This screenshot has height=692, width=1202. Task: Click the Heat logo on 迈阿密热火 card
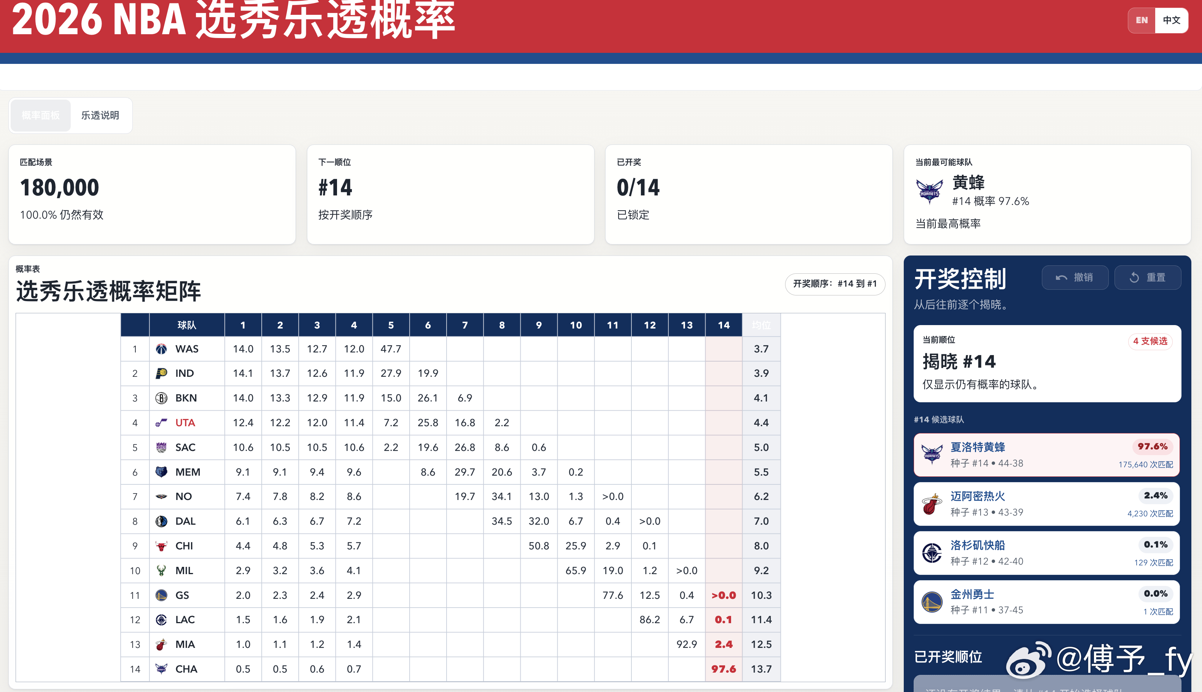click(x=932, y=504)
